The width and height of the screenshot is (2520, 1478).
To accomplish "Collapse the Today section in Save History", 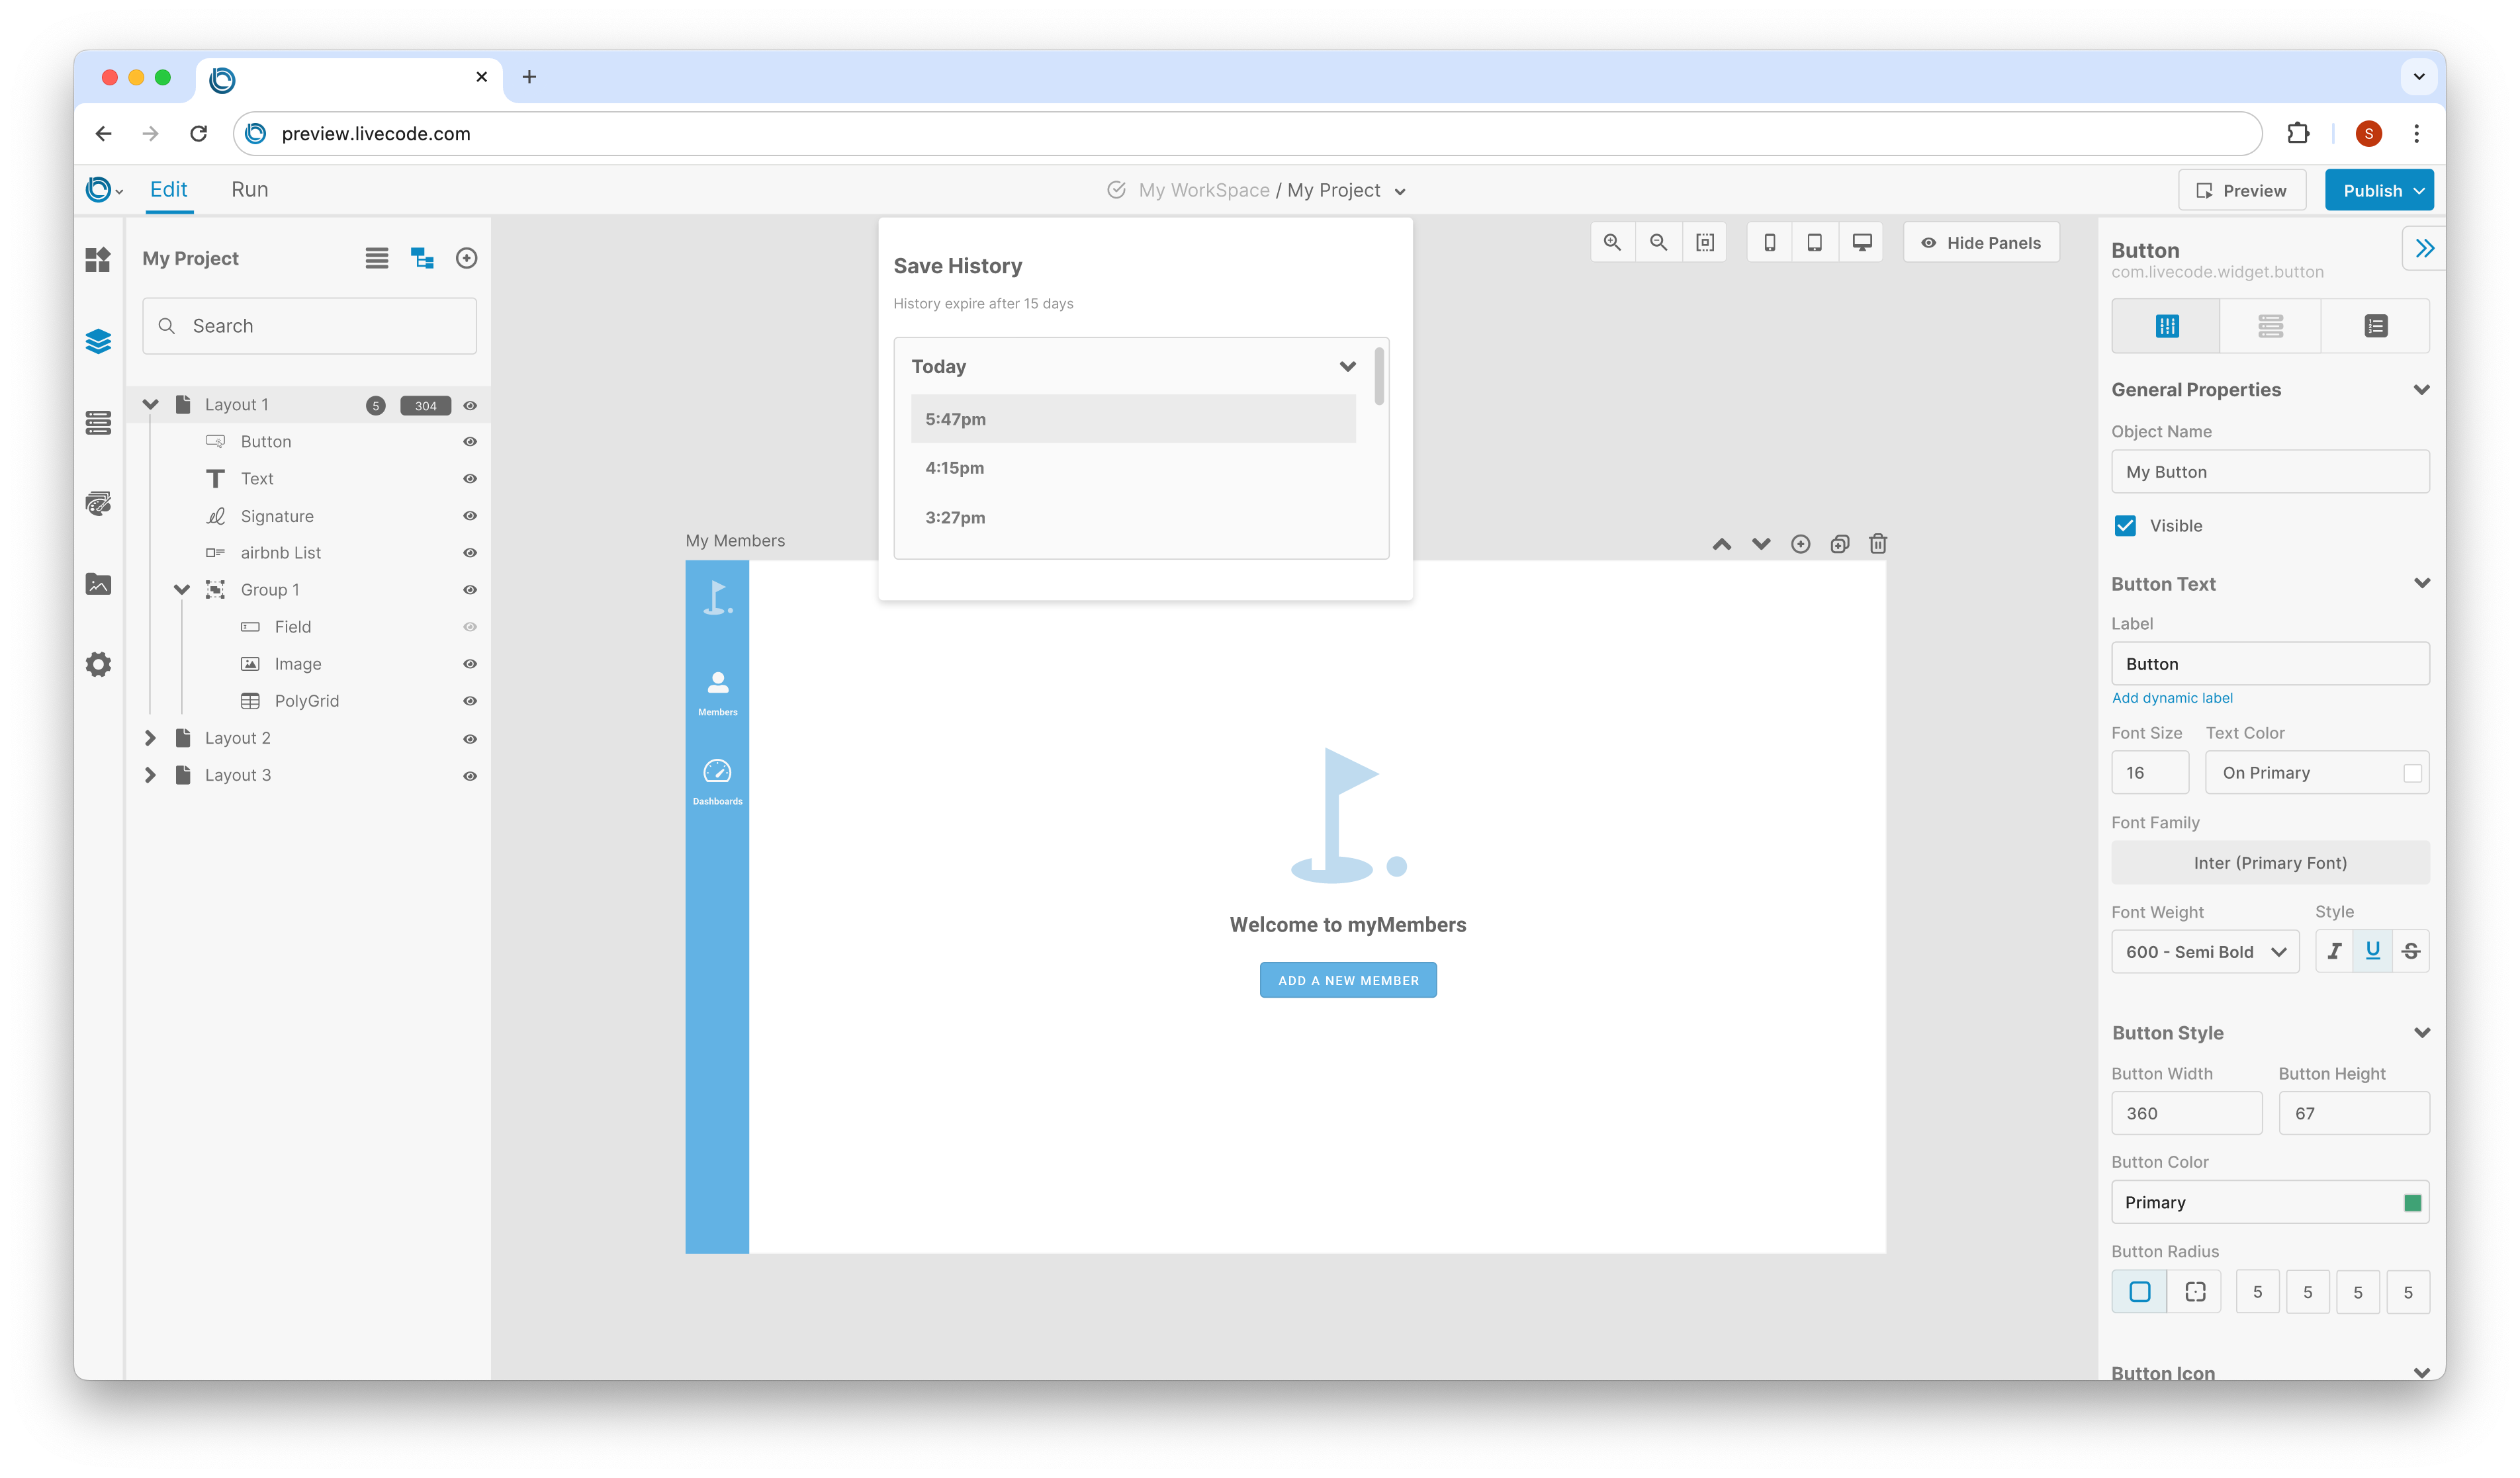I will [x=1347, y=367].
